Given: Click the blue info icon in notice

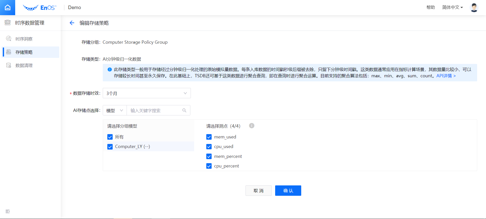Looking at the screenshot, I should (110, 69).
